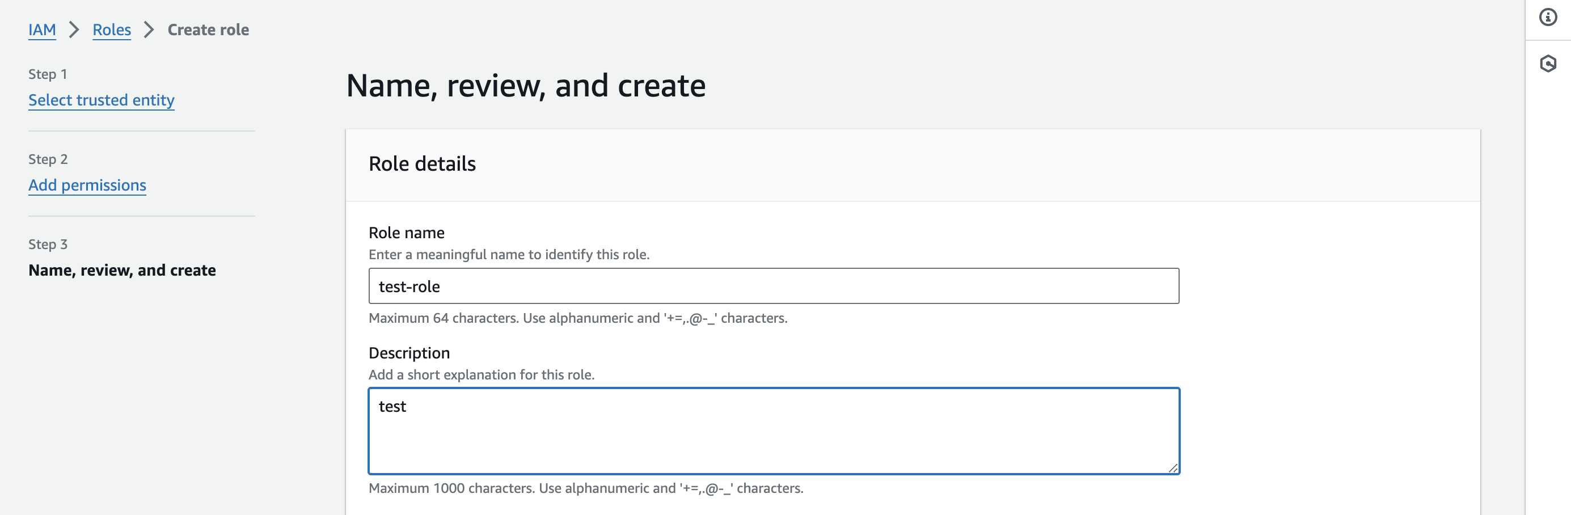Click the Description field label

coord(408,353)
